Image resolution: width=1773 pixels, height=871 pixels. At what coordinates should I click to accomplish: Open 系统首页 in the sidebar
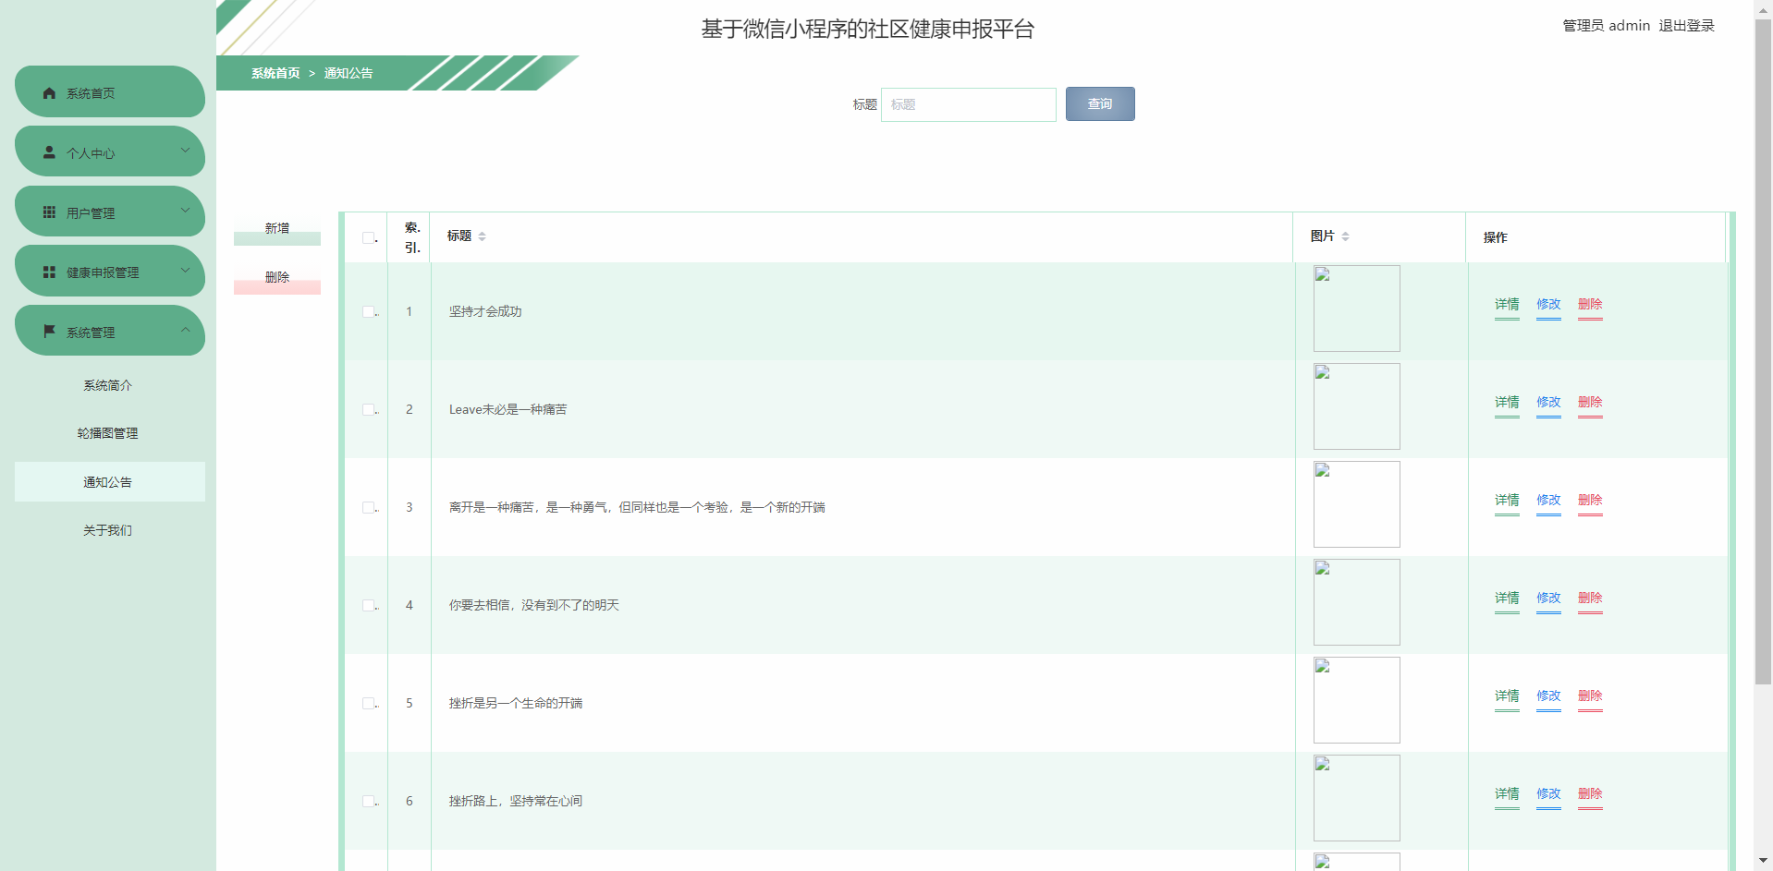pyautogui.click(x=110, y=91)
